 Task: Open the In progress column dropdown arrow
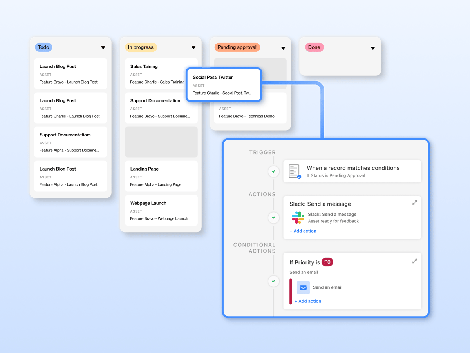(193, 48)
